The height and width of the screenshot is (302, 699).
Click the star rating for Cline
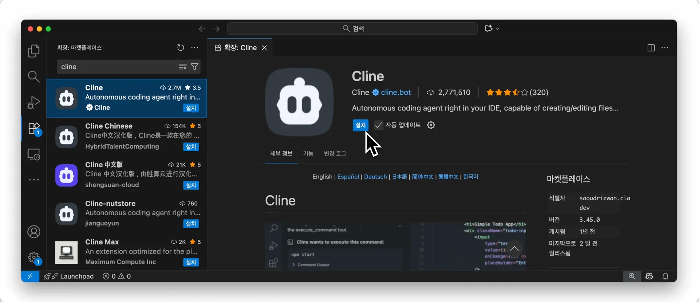[507, 93]
